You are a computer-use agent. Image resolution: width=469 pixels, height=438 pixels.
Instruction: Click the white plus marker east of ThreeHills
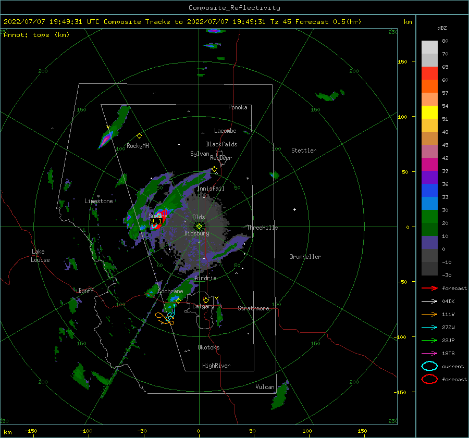[x=294, y=209]
